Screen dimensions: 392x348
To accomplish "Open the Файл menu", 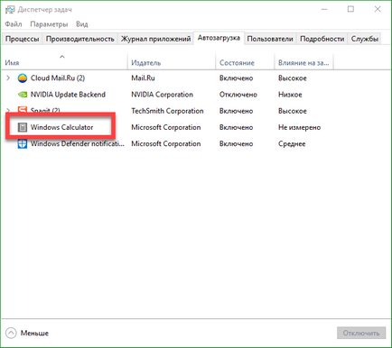I will pyautogui.click(x=14, y=24).
